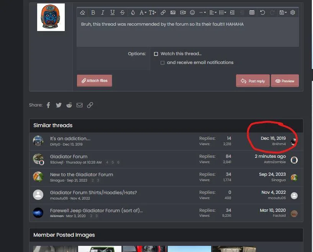Open mcoutu06's default avatar on the left
The image size is (313, 252).
coord(38,195)
